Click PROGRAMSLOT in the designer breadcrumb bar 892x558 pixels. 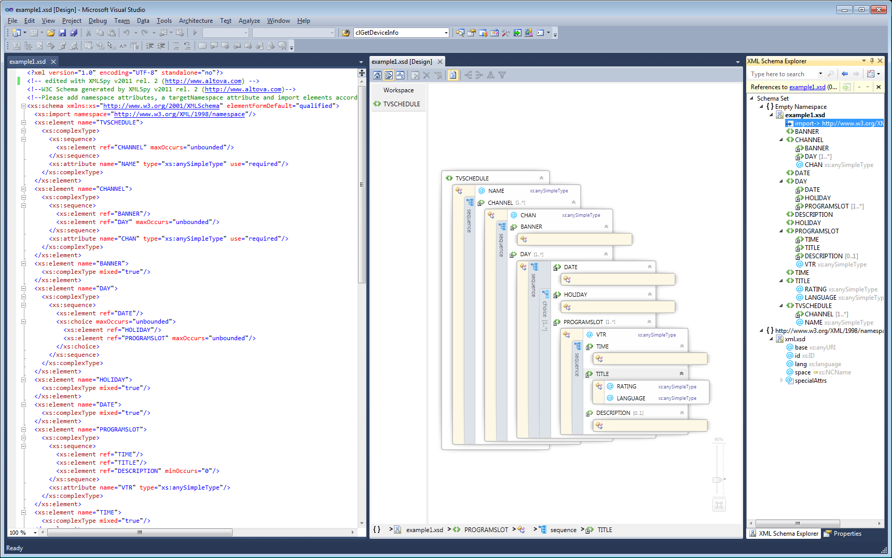(486, 530)
